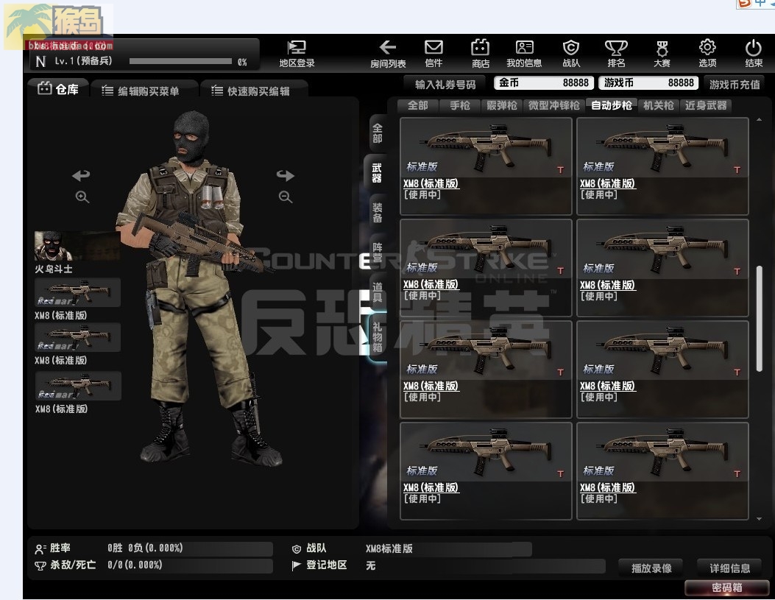
Task: Open 地区登录 (region login) icon
Action: [x=297, y=54]
